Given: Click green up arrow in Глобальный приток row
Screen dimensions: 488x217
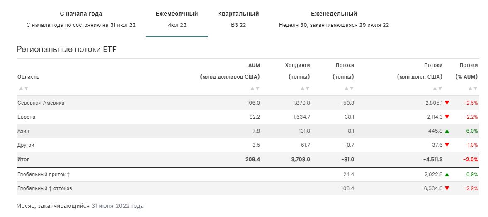Looking at the screenshot, I should pos(447,174).
